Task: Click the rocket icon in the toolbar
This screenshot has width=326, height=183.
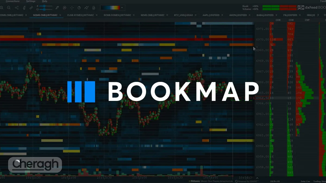Action: [x=24, y=8]
